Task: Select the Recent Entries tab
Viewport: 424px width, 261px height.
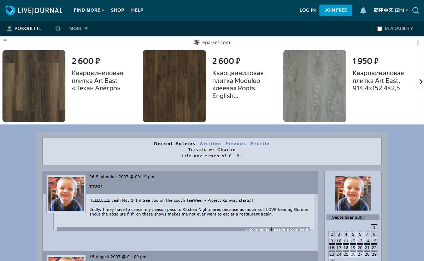Action: point(175,144)
